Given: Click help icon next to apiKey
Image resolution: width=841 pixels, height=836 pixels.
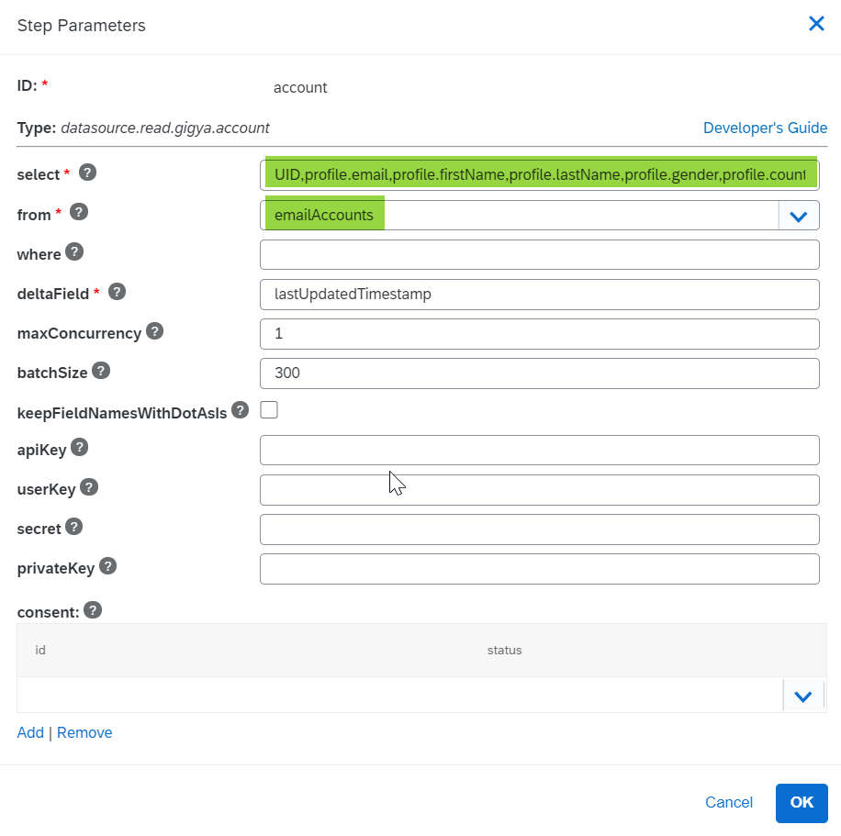Looking at the screenshot, I should [80, 447].
